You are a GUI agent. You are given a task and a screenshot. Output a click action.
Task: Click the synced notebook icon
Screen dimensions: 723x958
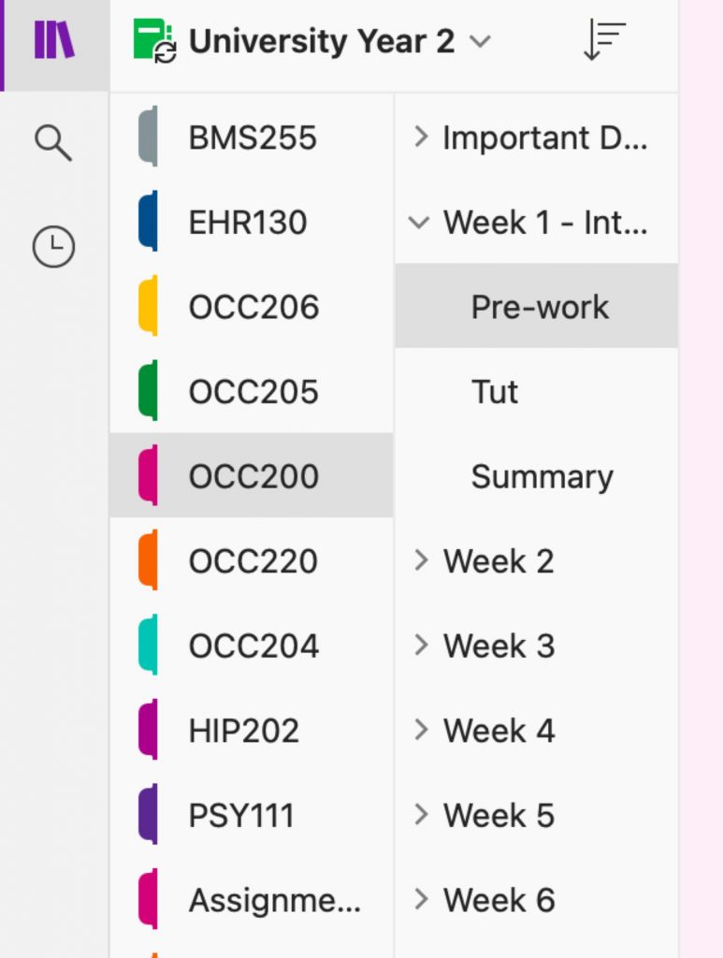tap(154, 41)
